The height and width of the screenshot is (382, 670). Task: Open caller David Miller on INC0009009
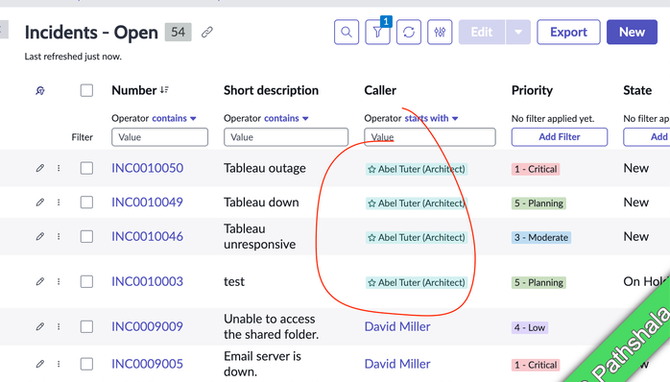397,326
